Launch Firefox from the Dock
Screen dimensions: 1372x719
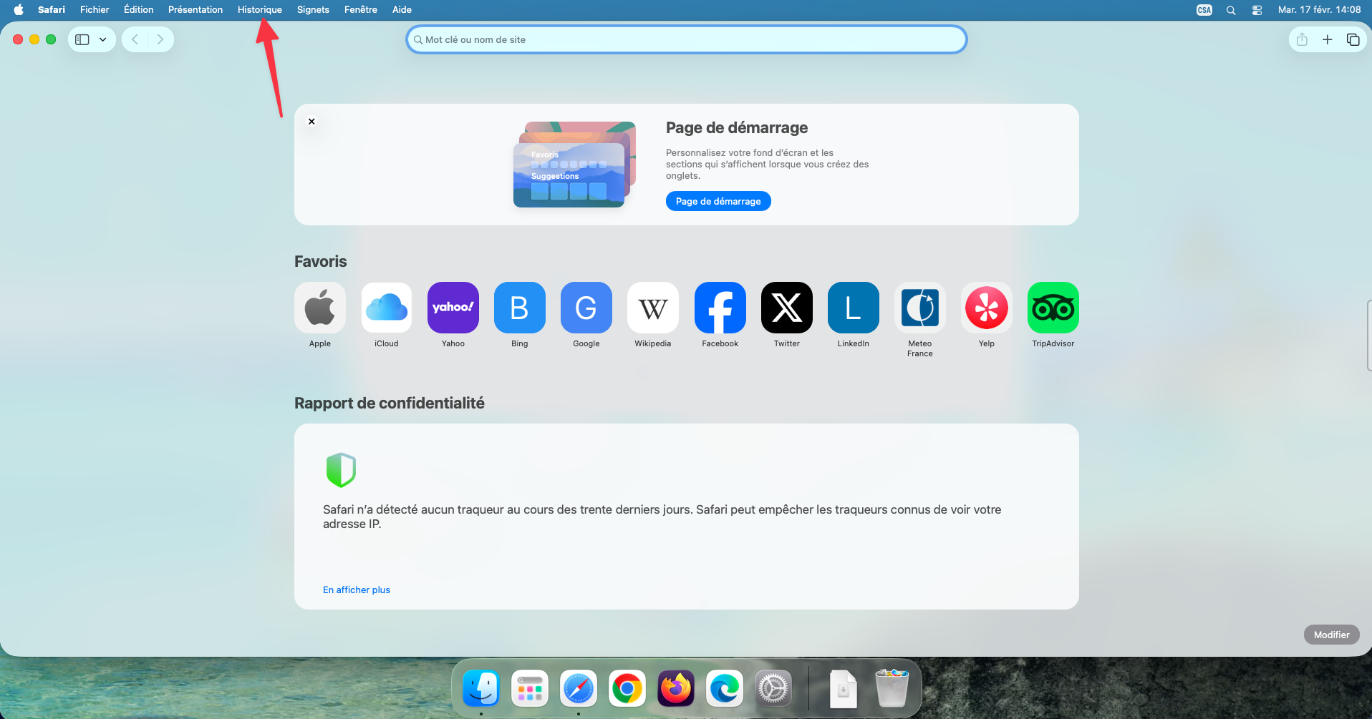(x=676, y=689)
